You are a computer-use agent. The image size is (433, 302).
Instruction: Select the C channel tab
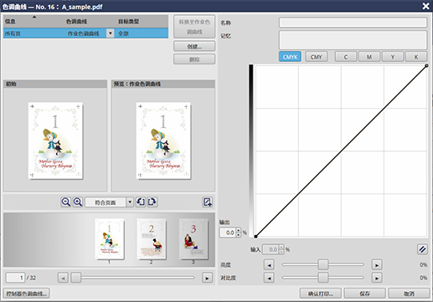point(346,57)
